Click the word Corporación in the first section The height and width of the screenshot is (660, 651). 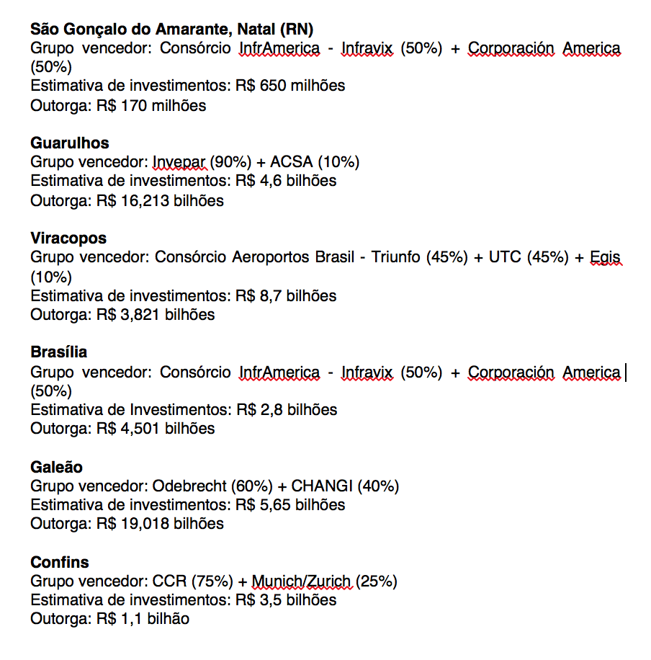[x=511, y=48]
